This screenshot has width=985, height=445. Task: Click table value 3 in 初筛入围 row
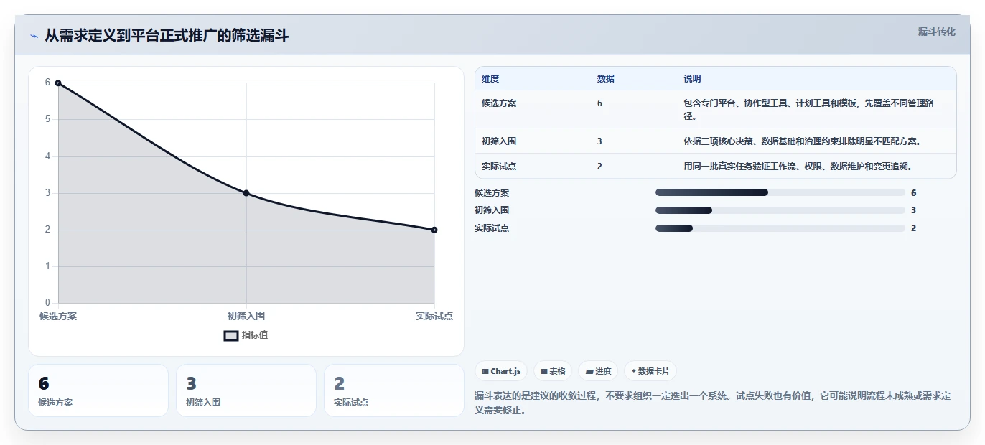coord(599,141)
